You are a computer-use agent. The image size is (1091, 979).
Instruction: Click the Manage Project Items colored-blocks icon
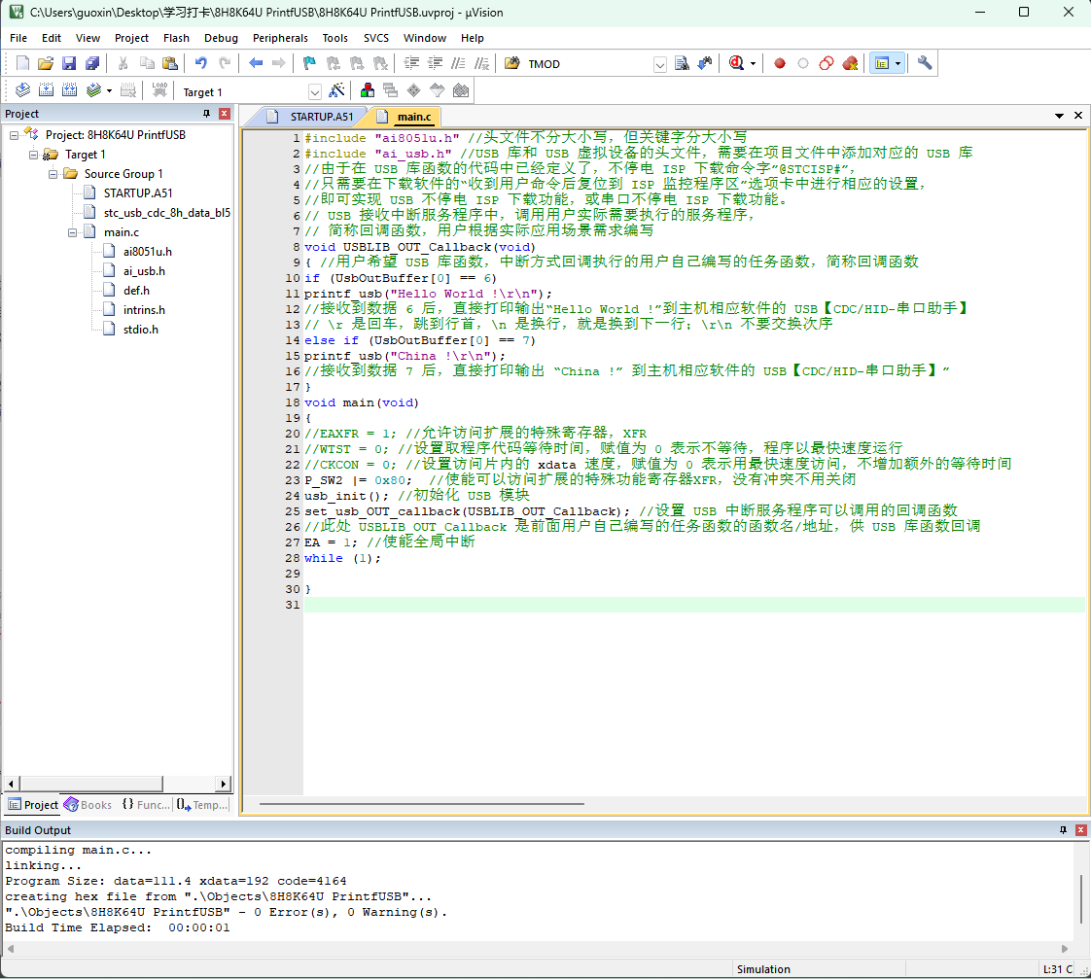pyautogui.click(x=368, y=90)
